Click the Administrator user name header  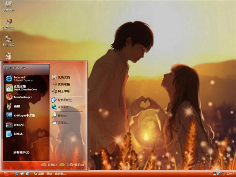pyautogui.click(x=15, y=68)
